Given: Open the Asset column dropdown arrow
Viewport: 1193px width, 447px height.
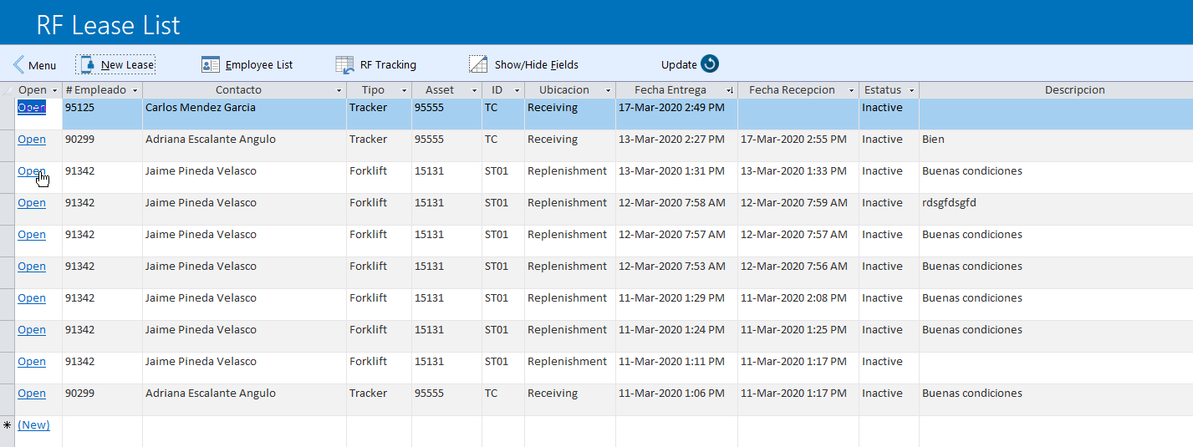Looking at the screenshot, I should click(474, 90).
